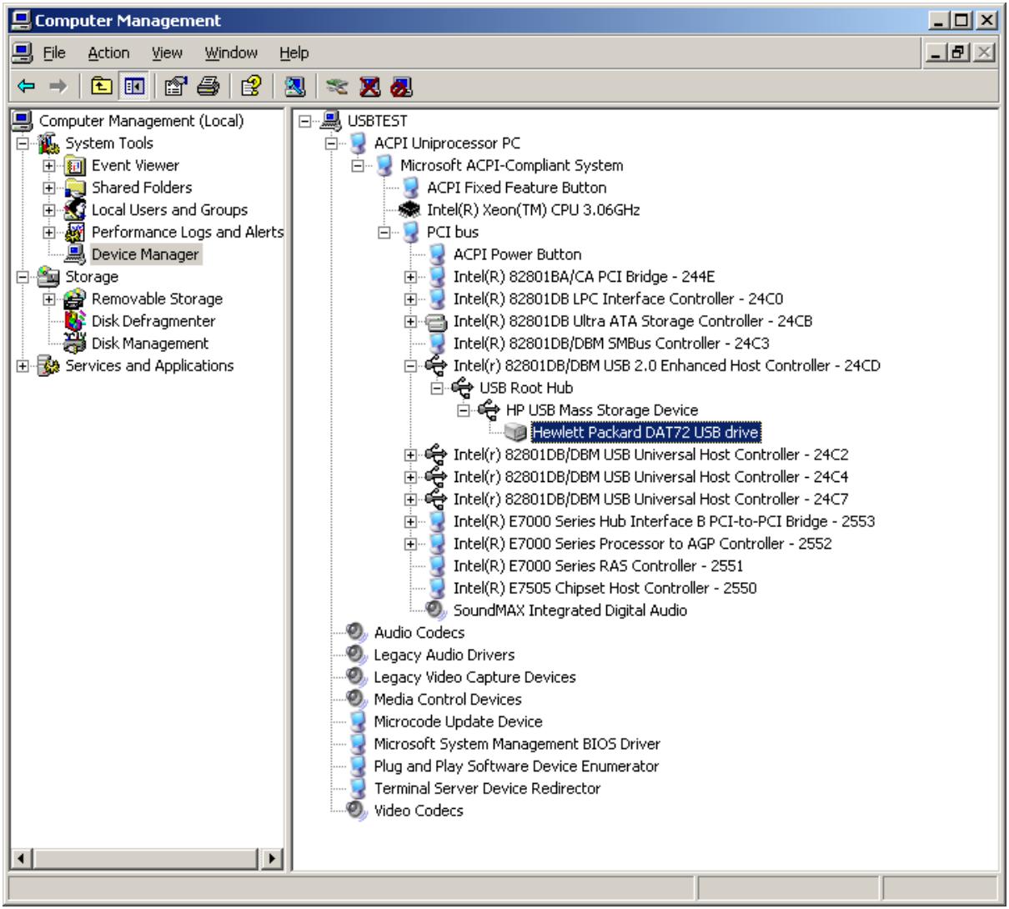Collapse the PCI bus node
Screen dimensions: 1009x909
(x=384, y=232)
